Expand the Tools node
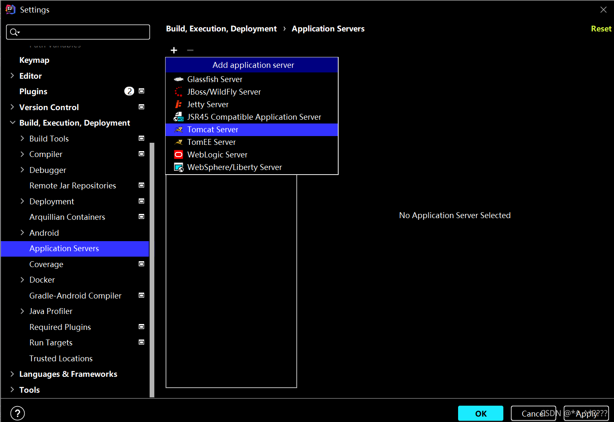 (12, 390)
